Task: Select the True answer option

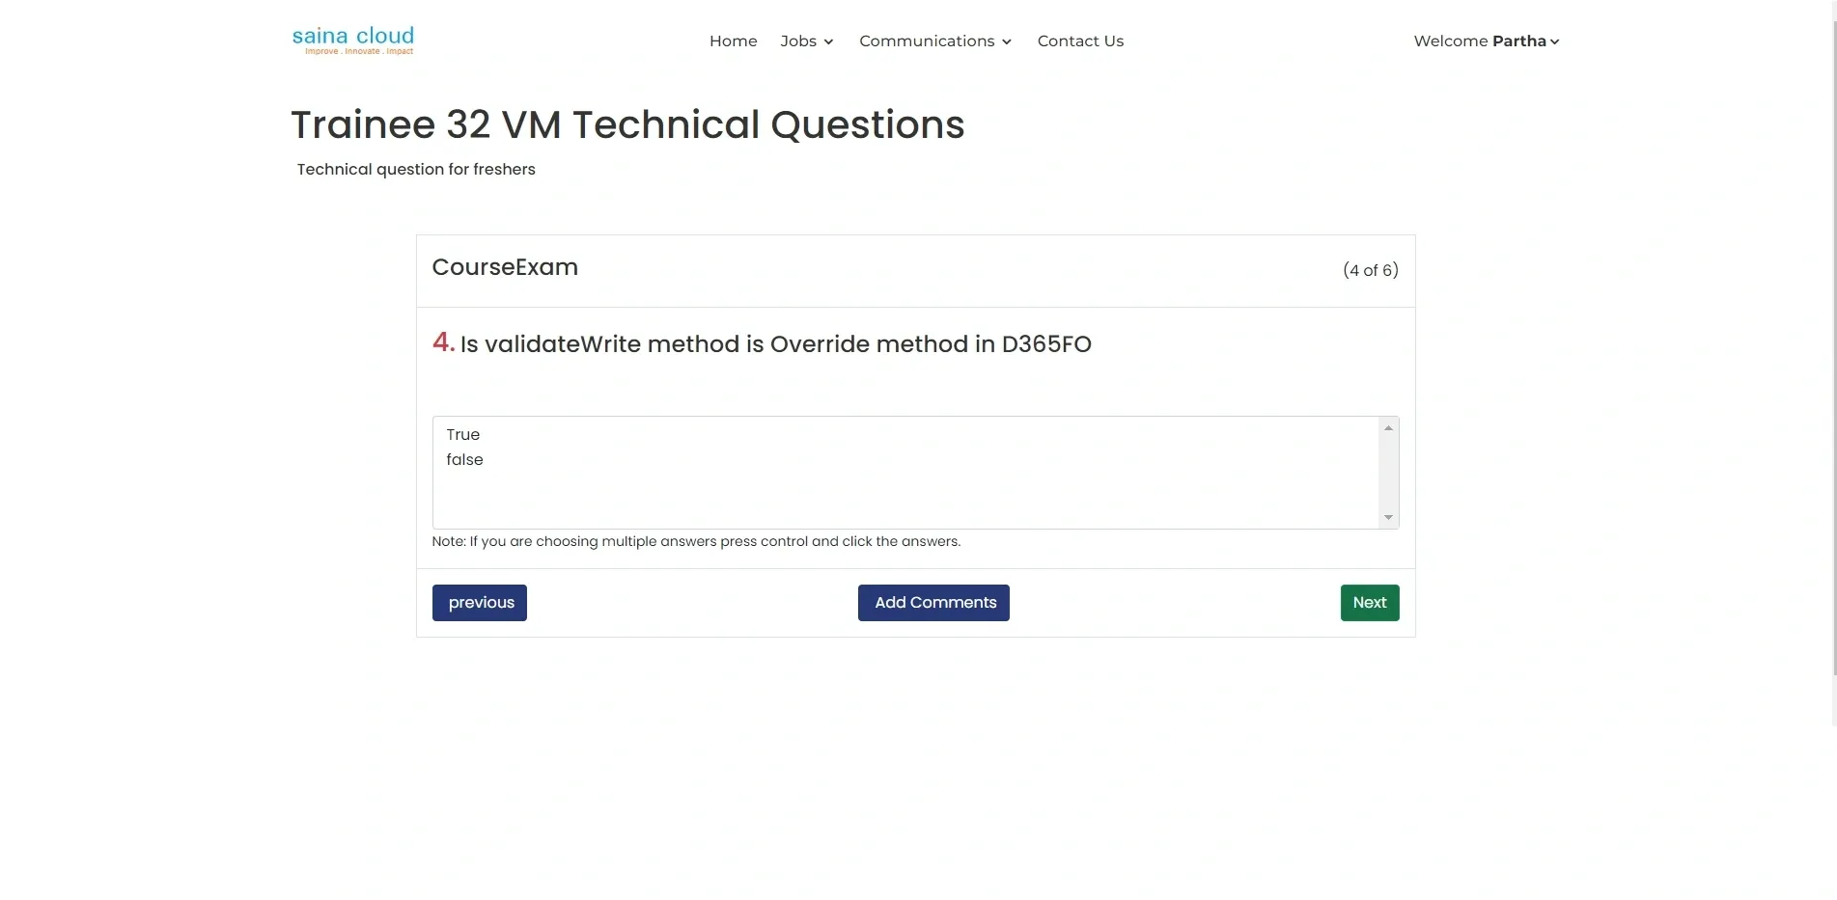Action: pos(463,435)
